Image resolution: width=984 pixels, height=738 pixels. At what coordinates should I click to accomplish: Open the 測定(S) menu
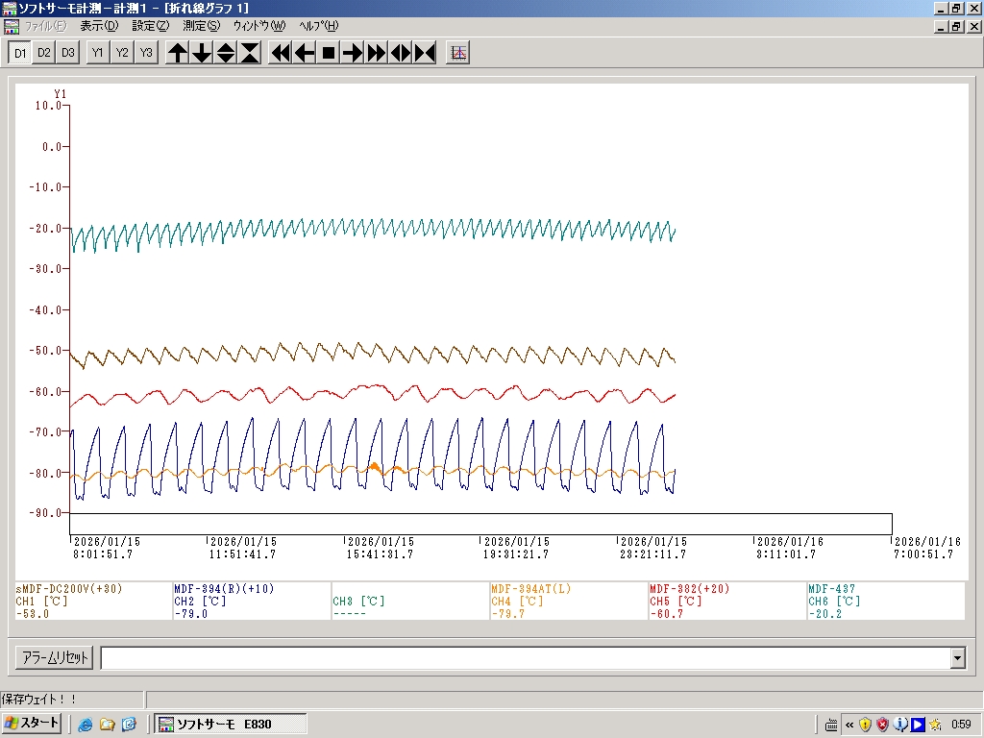point(201,26)
